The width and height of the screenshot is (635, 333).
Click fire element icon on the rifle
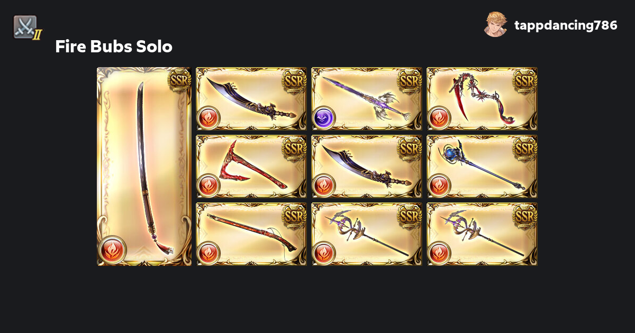(x=208, y=253)
